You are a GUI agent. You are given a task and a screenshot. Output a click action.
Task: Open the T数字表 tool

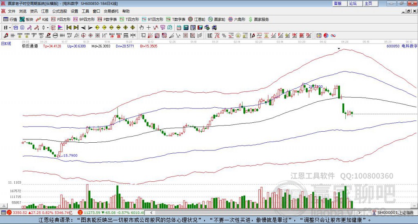pyautogui.click(x=176, y=20)
